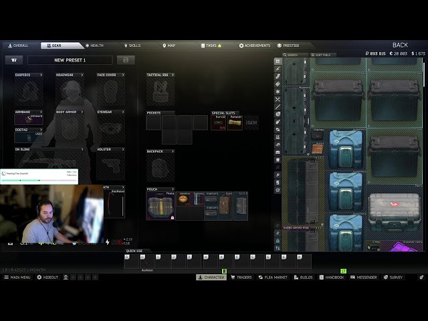Click the up-down arrows sort icon in stash sidebar
The height and width of the screenshot is (321, 428).
click(x=278, y=248)
